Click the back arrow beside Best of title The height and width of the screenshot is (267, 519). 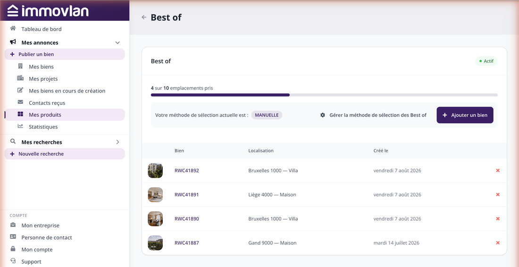pyautogui.click(x=143, y=17)
